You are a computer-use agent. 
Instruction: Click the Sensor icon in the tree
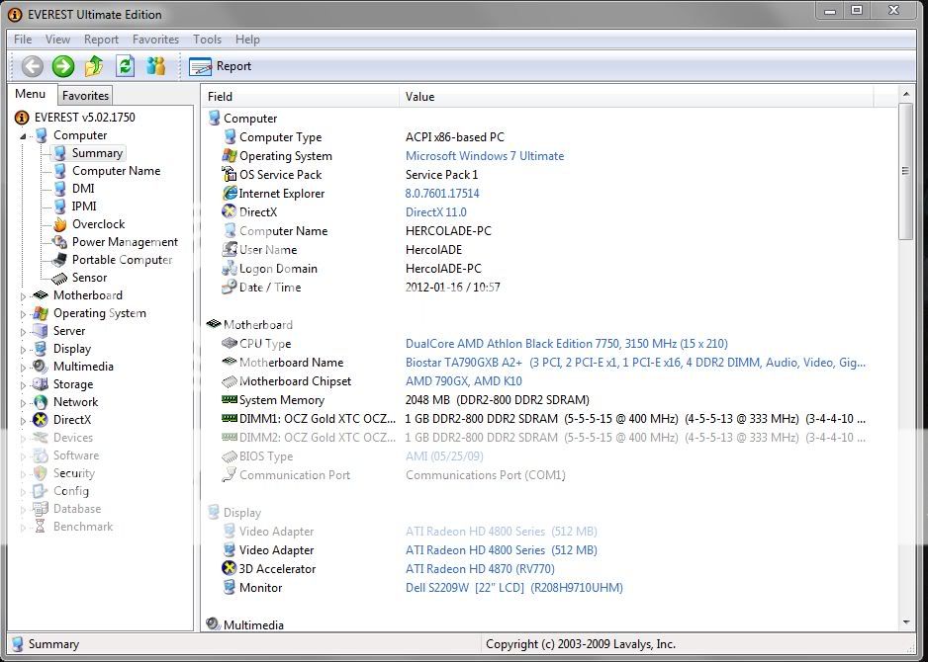59,278
